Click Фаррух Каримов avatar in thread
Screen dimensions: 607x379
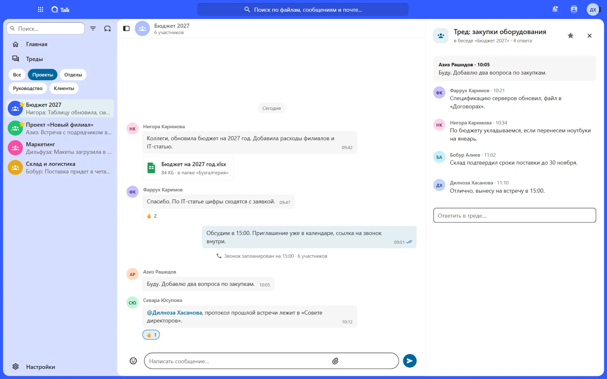[x=439, y=93]
